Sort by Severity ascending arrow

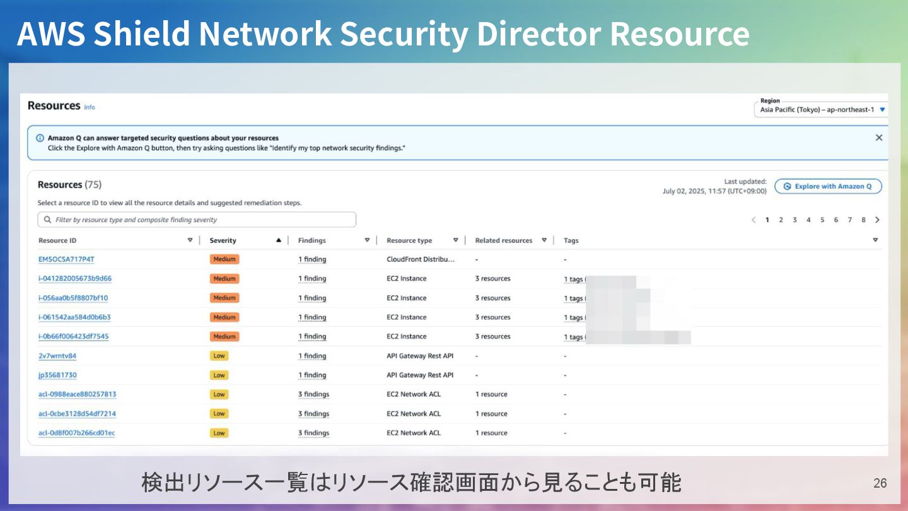point(278,240)
